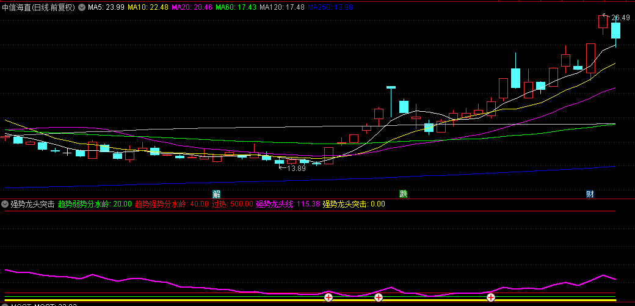
Task: Expand dropdown arrow beside 强势龙头突击 indicator name
Action: coord(5,204)
